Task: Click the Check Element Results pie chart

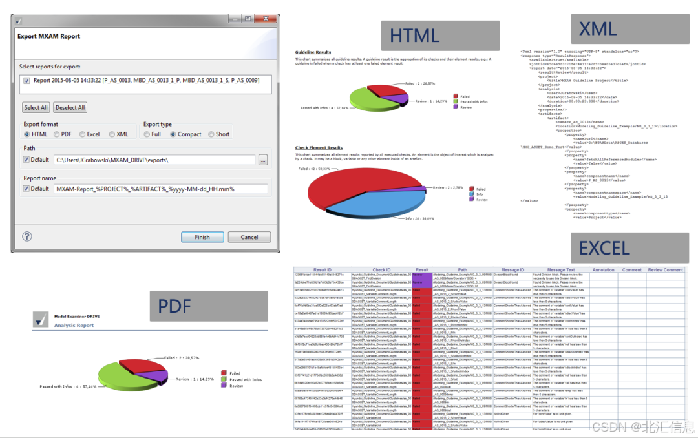Action: 366,194
